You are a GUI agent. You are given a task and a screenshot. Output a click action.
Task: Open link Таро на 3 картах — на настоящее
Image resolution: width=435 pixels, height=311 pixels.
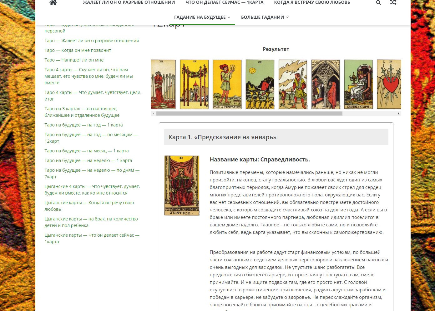click(x=82, y=112)
